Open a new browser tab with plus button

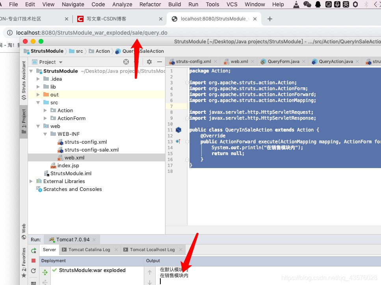[x=270, y=19]
